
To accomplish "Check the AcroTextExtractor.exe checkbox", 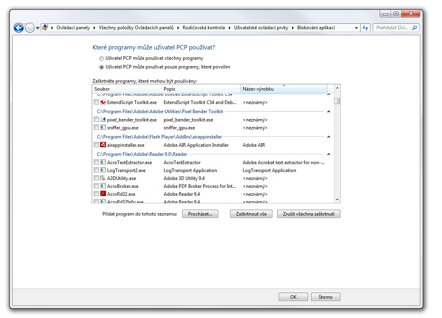I will 96,163.
